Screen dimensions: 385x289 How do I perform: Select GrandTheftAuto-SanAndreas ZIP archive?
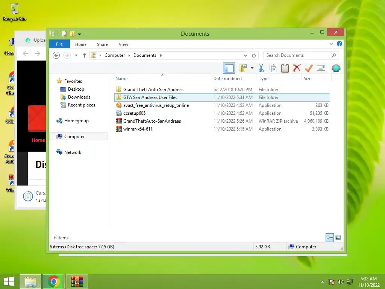(222, 121)
